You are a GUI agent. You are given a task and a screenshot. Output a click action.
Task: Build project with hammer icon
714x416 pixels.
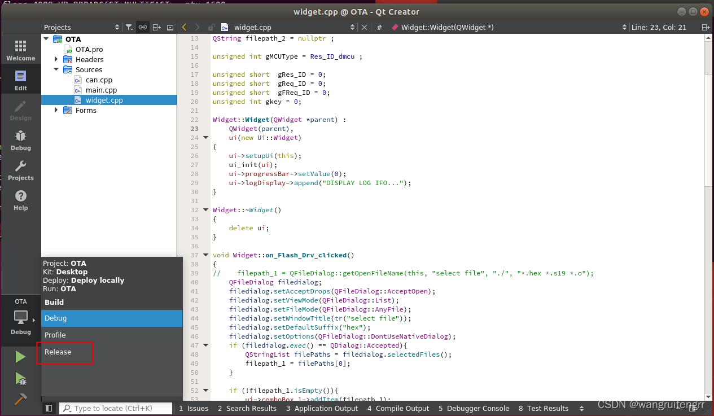(20, 399)
